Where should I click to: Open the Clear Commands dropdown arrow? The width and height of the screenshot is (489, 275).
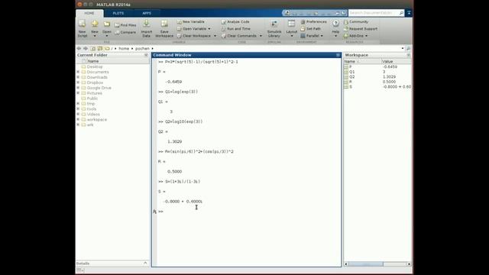click(261, 36)
